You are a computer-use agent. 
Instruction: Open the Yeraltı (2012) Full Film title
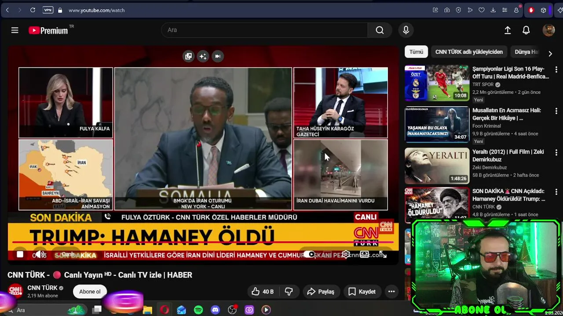[508, 155]
